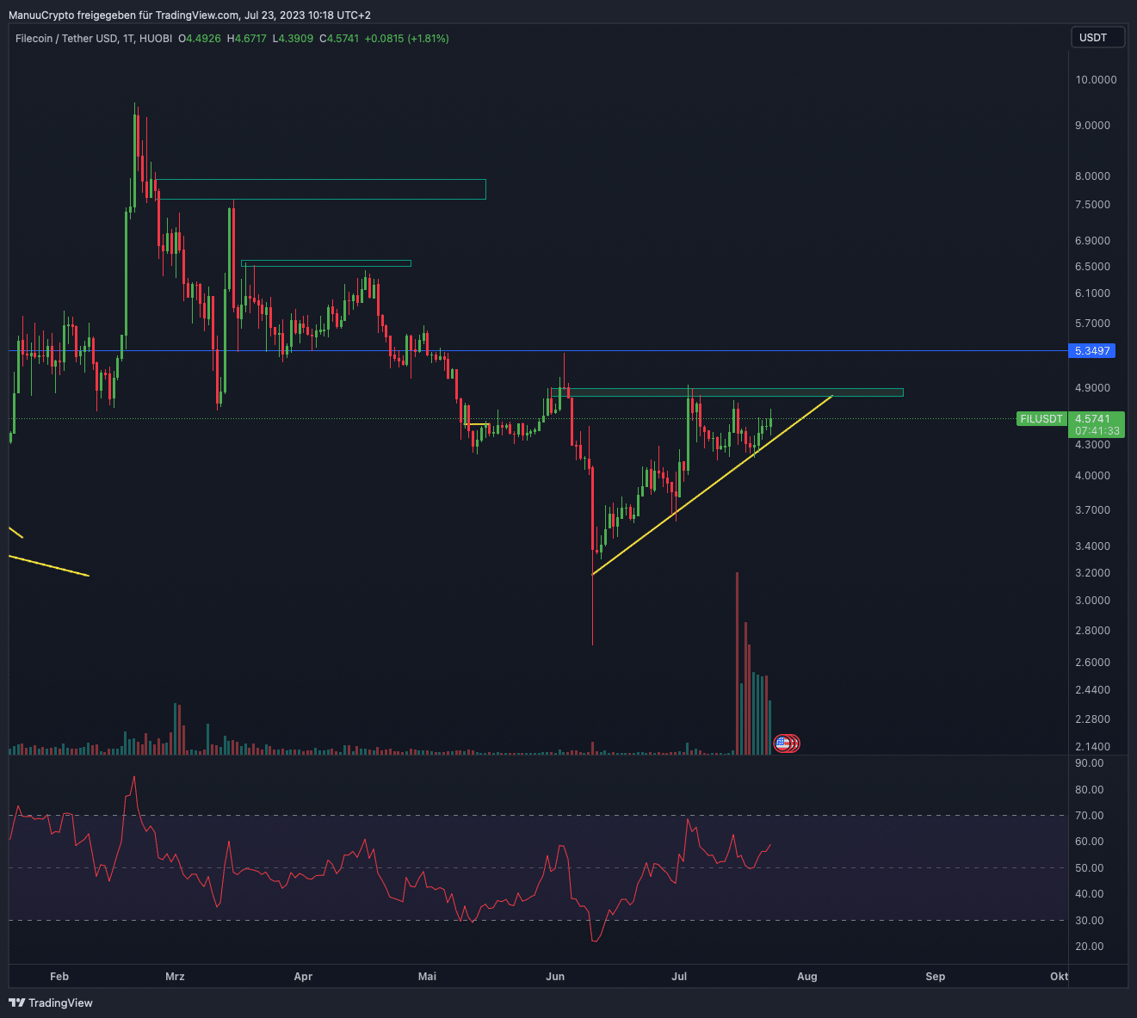The width and height of the screenshot is (1137, 1018).
Task: Click the TradingView logo at bottom left
Action: point(51,1003)
